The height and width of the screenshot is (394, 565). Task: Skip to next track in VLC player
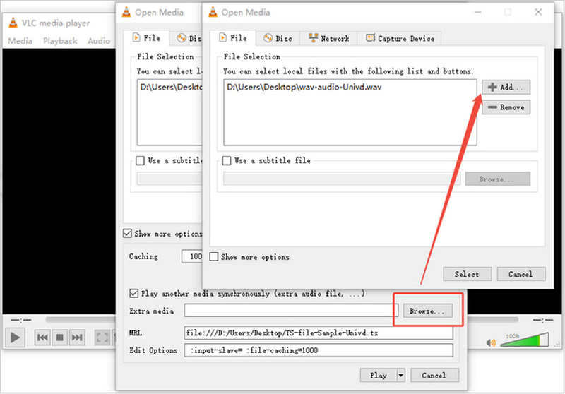(77, 338)
